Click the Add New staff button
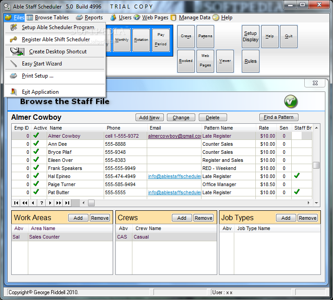Image resolution: width=333 pixels, height=300 pixels. point(149,117)
